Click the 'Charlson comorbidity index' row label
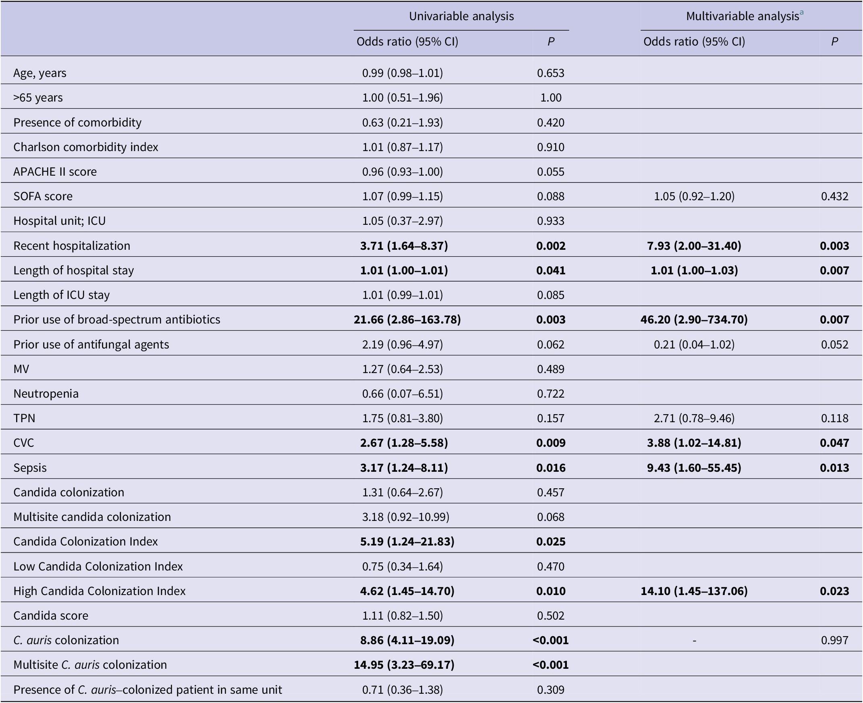Image resolution: width=863 pixels, height=703 pixels. click(x=85, y=147)
